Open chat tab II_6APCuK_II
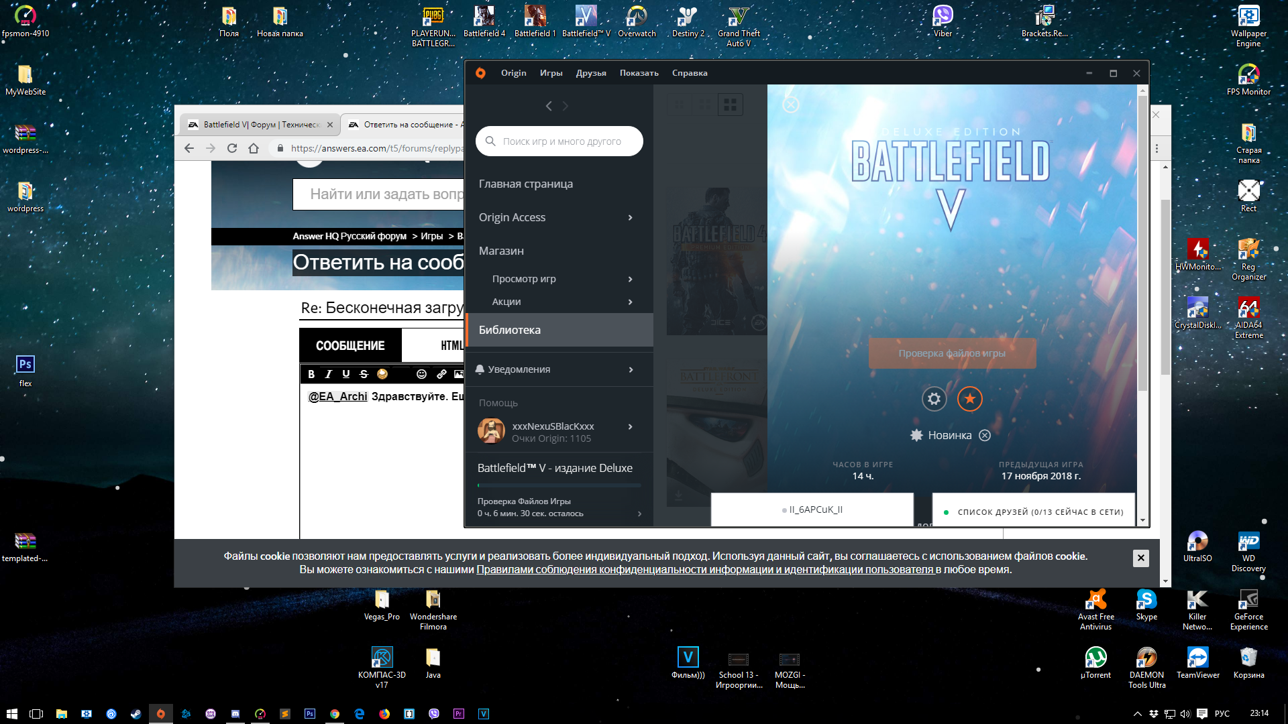This screenshot has height=724, width=1288. coord(812,509)
